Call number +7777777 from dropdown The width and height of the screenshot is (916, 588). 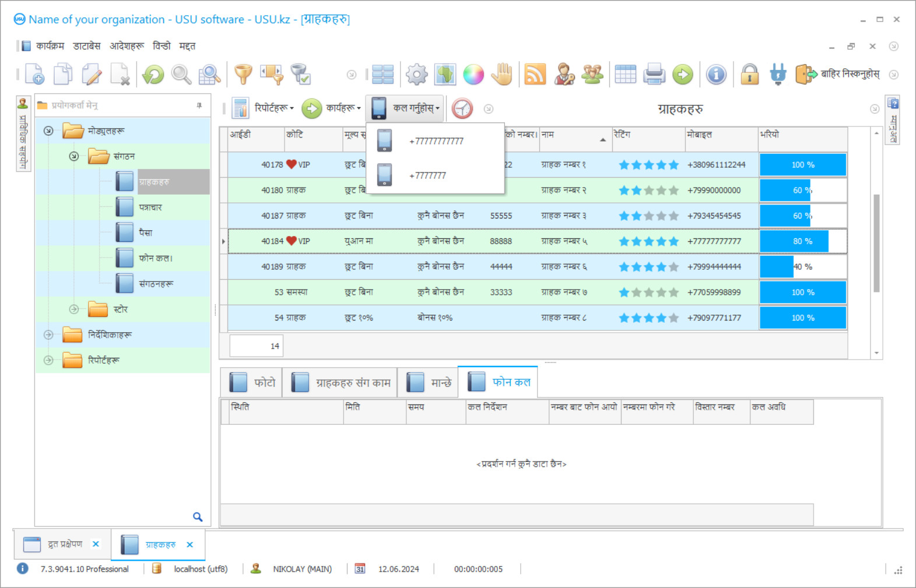(x=435, y=175)
